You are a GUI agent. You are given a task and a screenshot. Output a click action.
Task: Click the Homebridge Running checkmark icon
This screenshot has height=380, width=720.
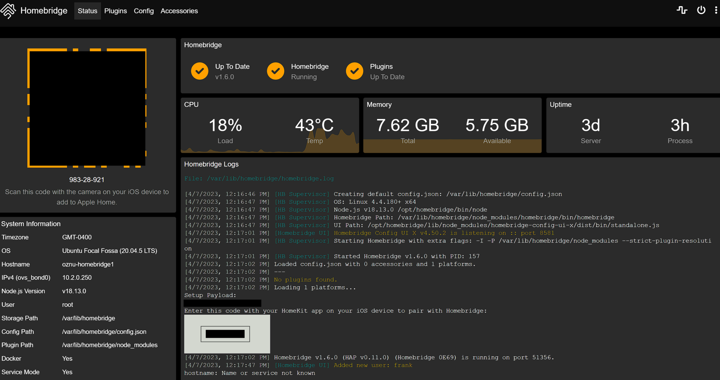tap(276, 71)
